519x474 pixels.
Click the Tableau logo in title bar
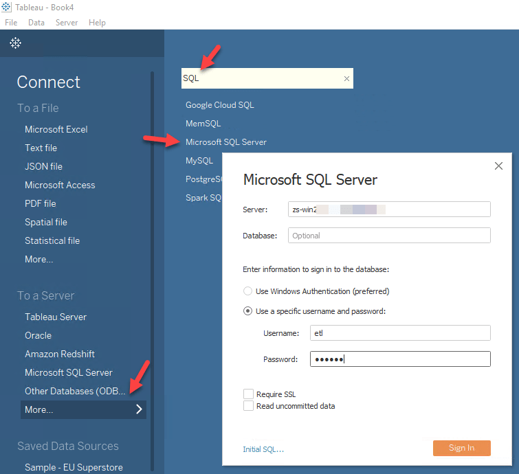point(6,7)
